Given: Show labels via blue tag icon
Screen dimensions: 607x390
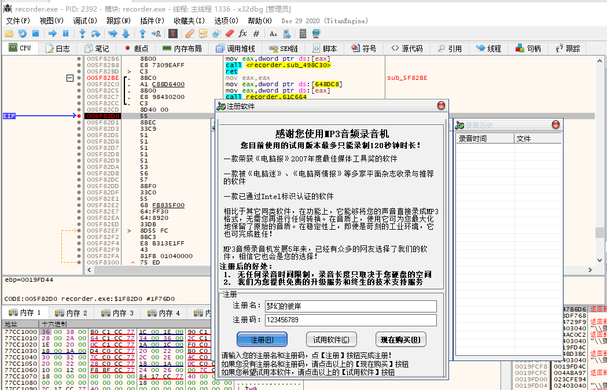Looking at the screenshot, I should pos(216,34).
